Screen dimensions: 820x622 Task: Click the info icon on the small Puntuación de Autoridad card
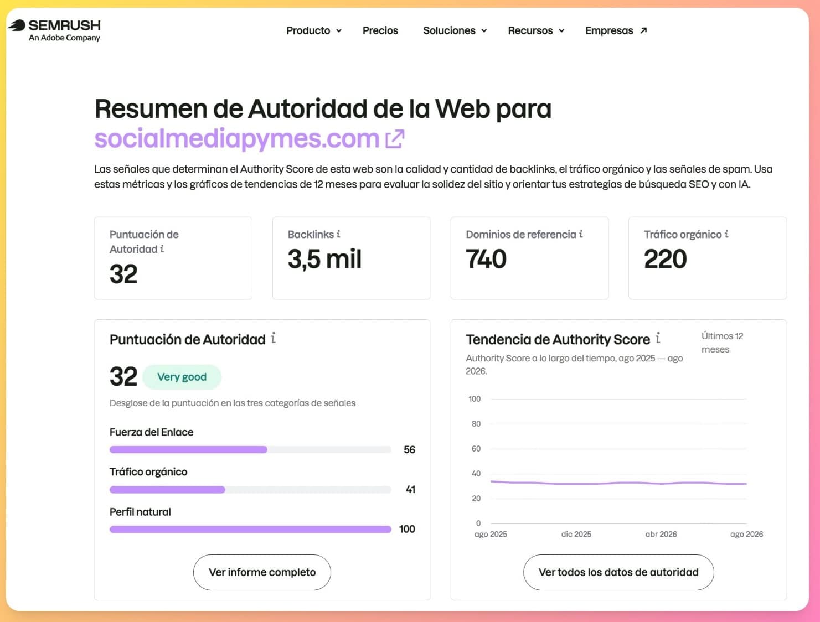162,249
